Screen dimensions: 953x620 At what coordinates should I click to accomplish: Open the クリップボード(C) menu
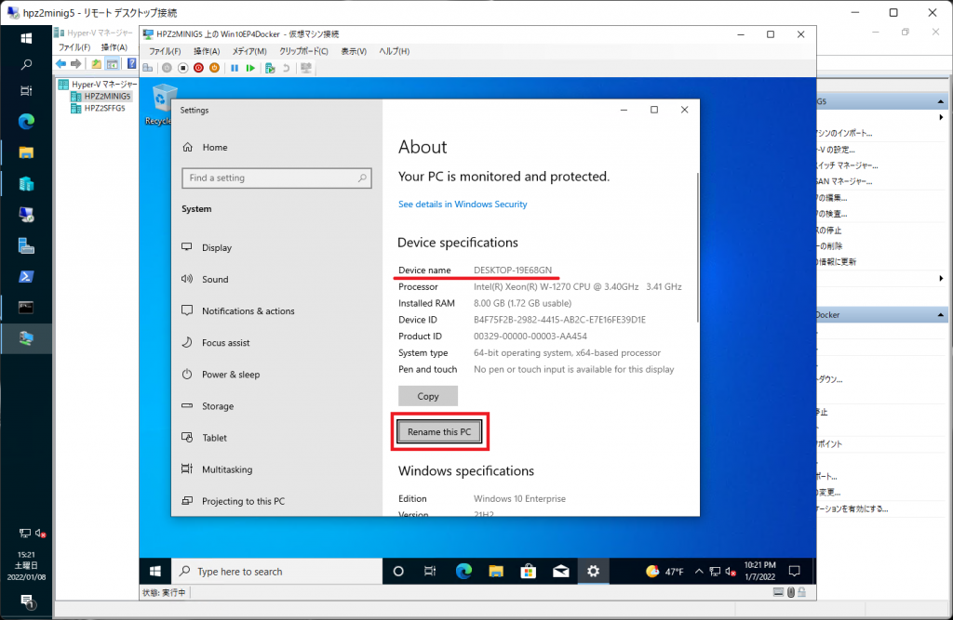pos(303,52)
